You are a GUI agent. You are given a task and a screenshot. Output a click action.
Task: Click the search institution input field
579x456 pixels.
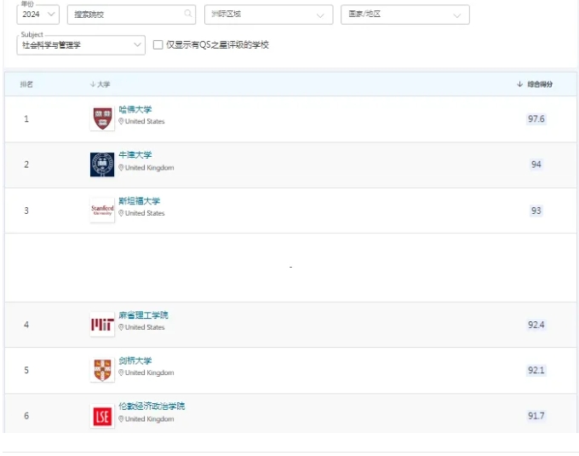point(131,14)
